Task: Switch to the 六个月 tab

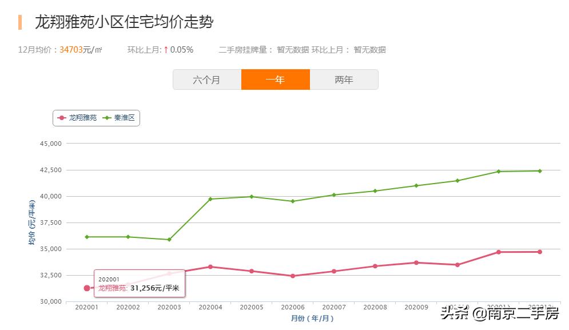Action: tap(206, 80)
